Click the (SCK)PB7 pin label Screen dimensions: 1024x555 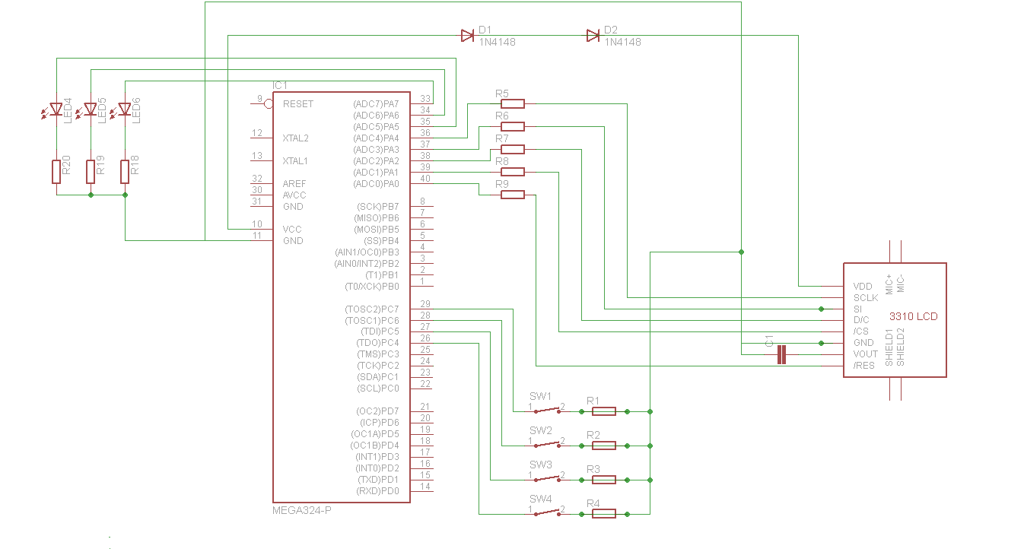(378, 206)
